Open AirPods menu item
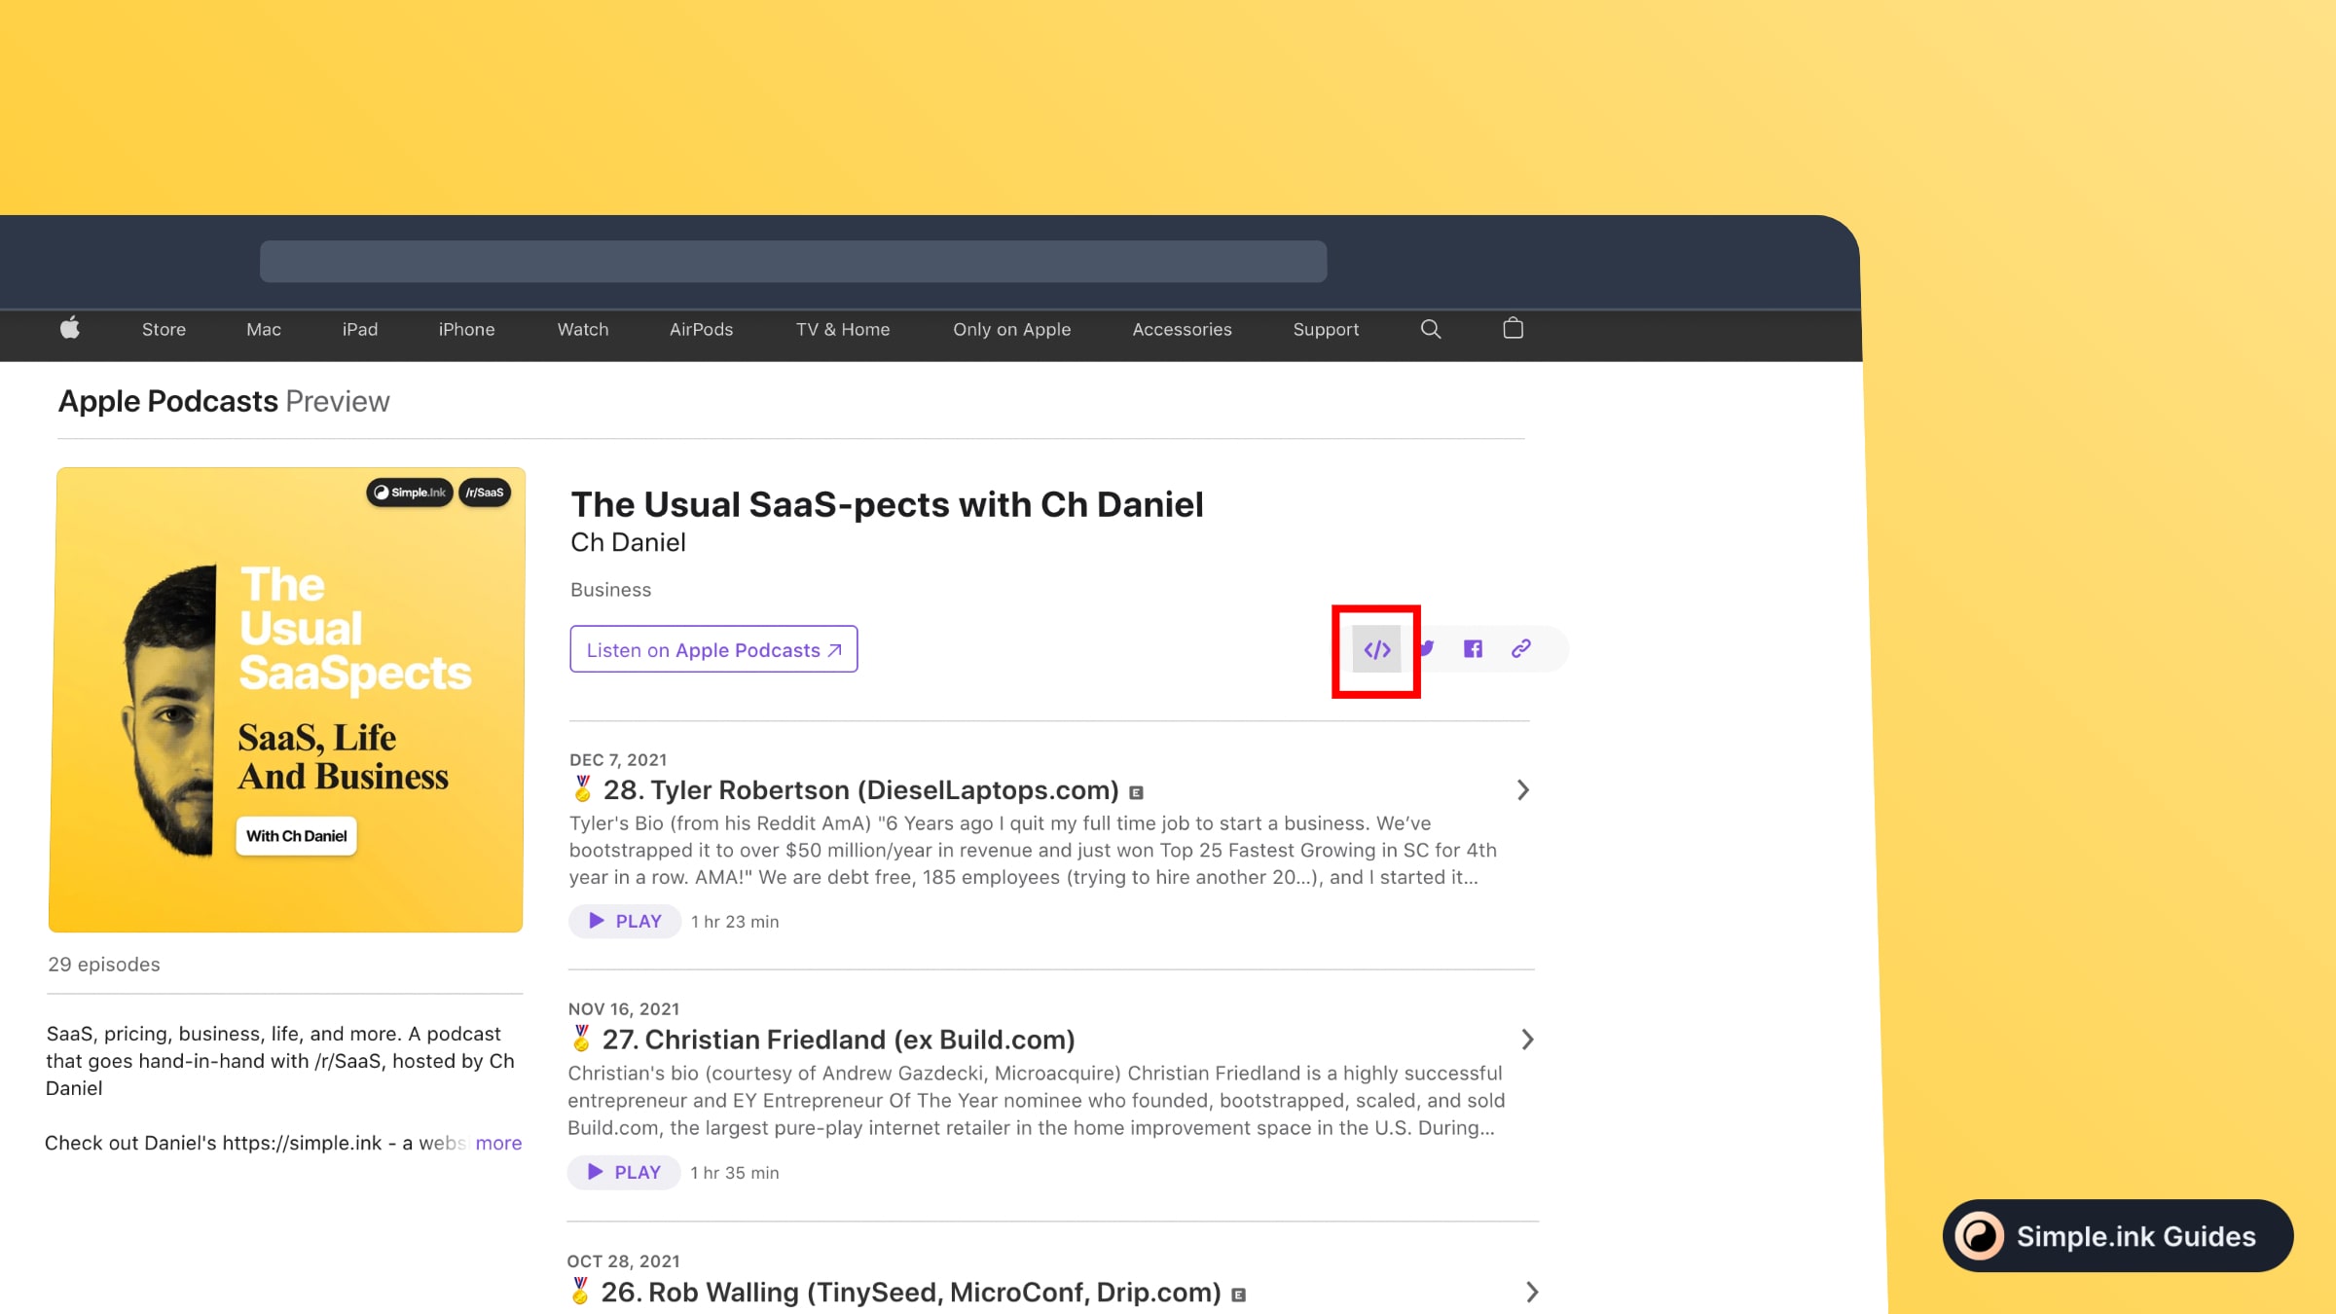2336x1314 pixels. pos(701,329)
